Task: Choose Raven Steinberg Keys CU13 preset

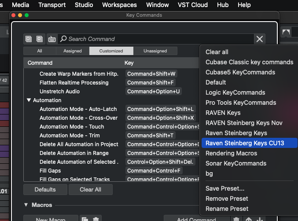Action: point(249,143)
